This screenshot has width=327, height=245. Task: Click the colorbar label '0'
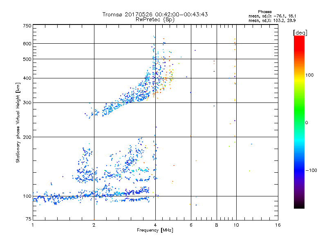point(307,123)
